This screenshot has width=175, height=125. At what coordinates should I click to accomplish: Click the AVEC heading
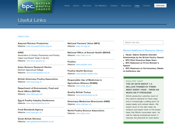pyautogui.click(x=21, y=52)
